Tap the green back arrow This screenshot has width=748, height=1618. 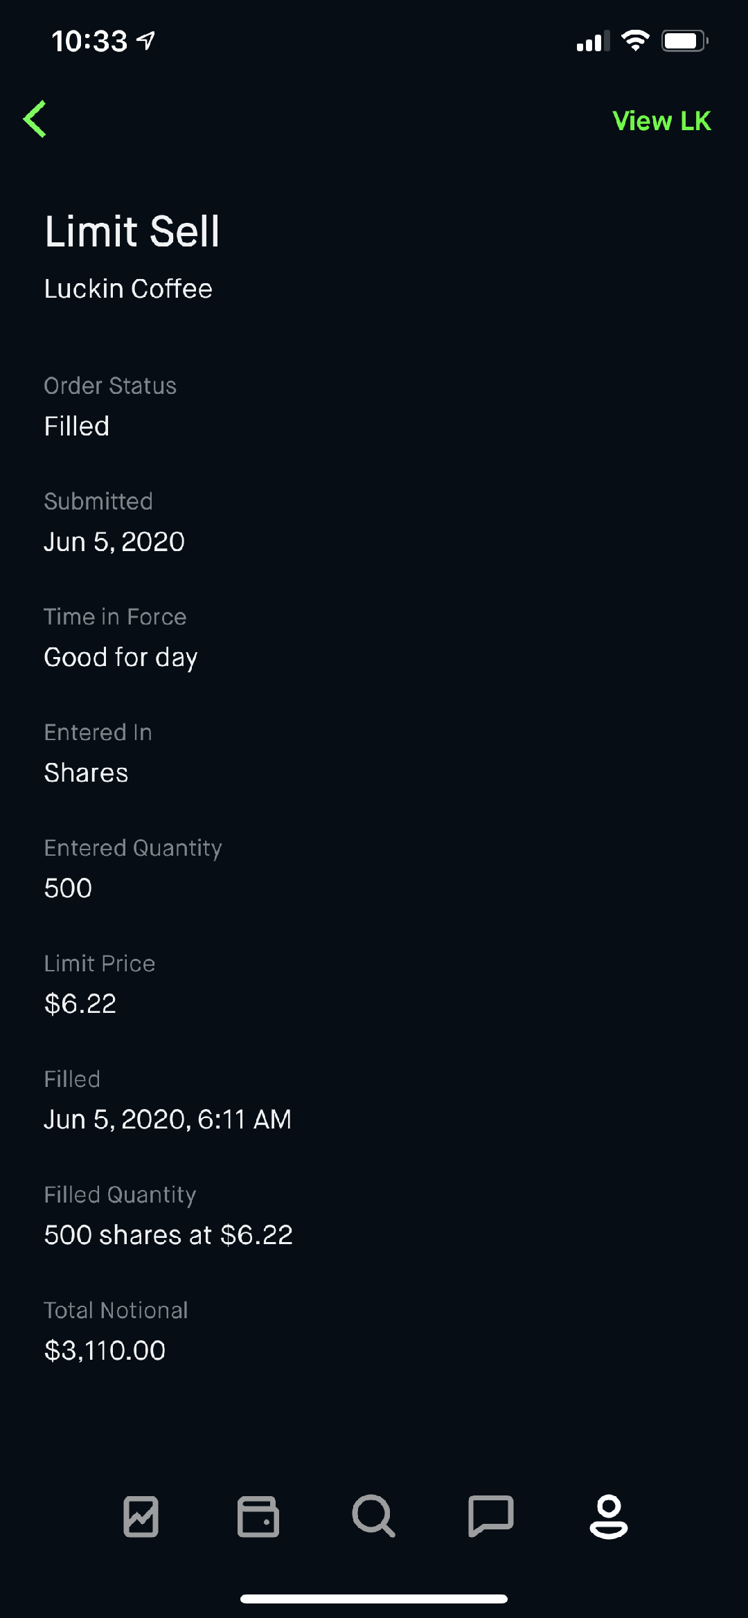pyautogui.click(x=35, y=119)
